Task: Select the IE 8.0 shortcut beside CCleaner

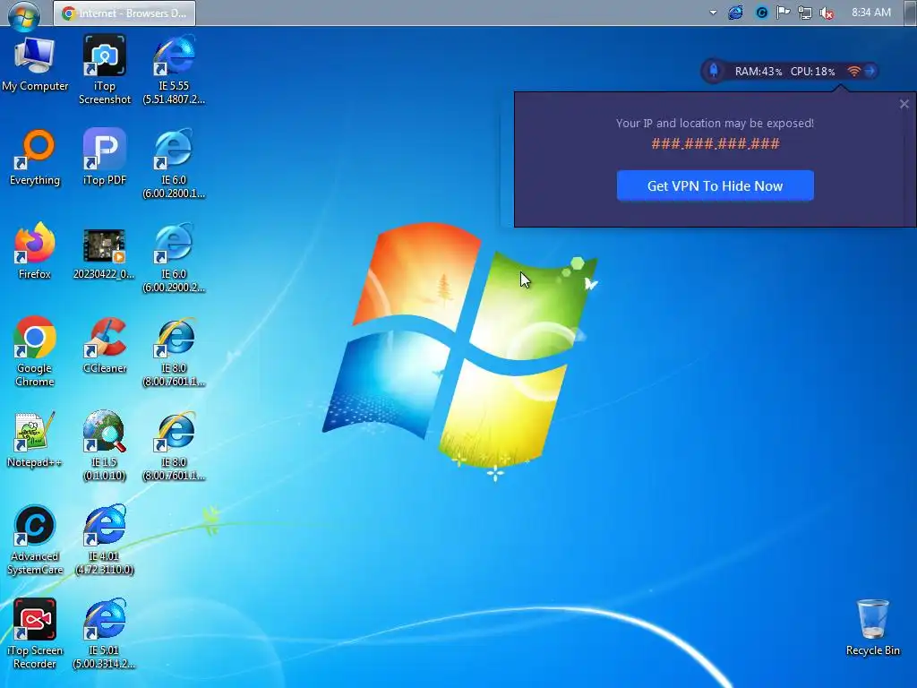Action: 174,351
